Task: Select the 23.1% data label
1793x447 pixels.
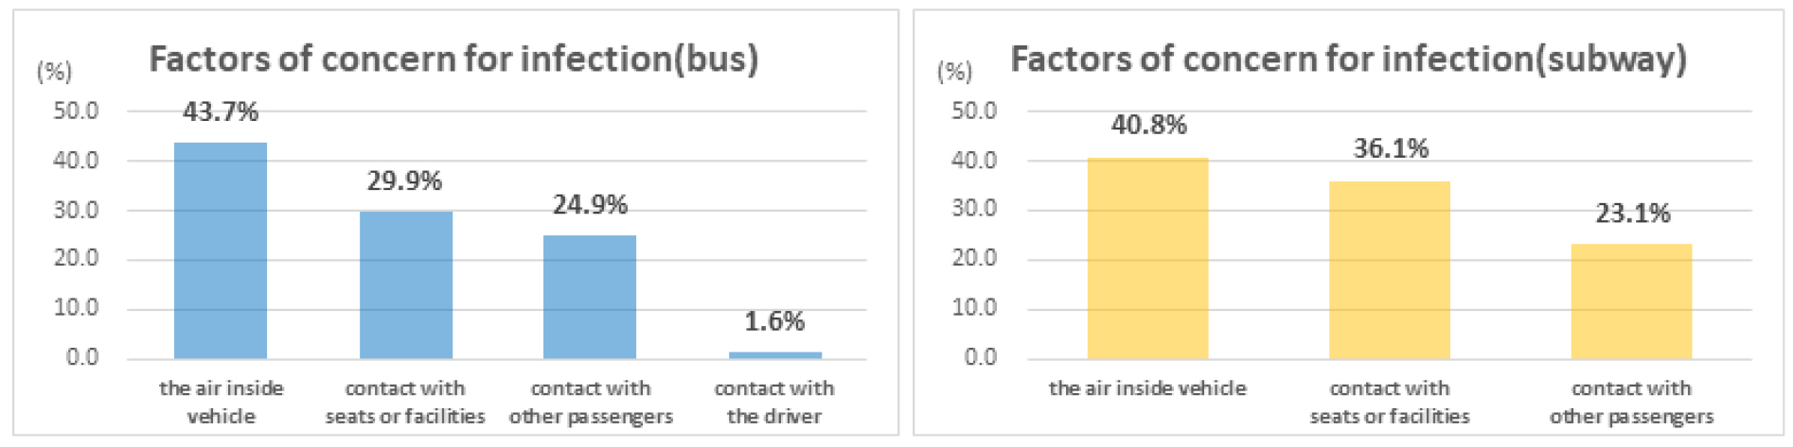Action: pos(1632,213)
